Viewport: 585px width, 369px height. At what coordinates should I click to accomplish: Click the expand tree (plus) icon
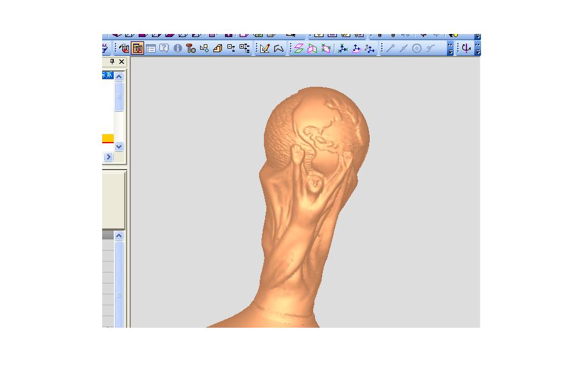[x=244, y=48]
